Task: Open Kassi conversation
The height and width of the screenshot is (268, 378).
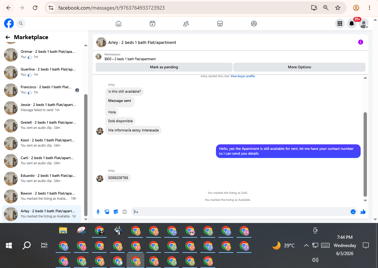Action: [x=41, y=143]
